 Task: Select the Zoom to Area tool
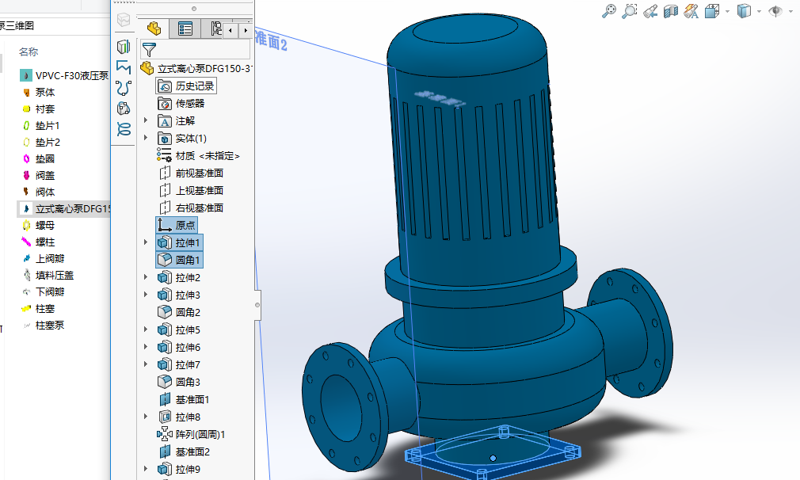[630, 11]
